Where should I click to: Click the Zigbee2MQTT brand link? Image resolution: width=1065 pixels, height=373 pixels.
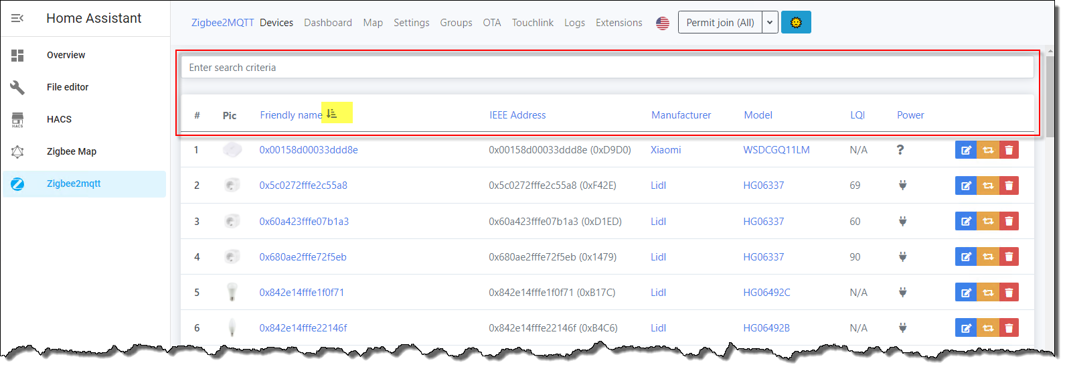tap(223, 23)
